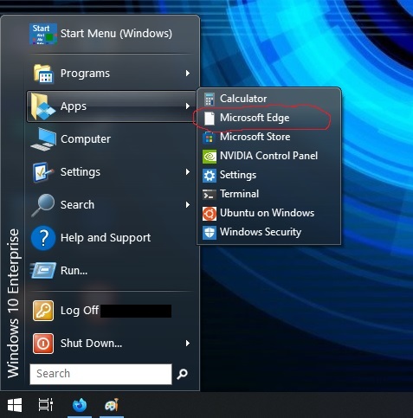This screenshot has width=413, height=418.
Task: Click the Shut Down... label
Action: click(x=91, y=344)
